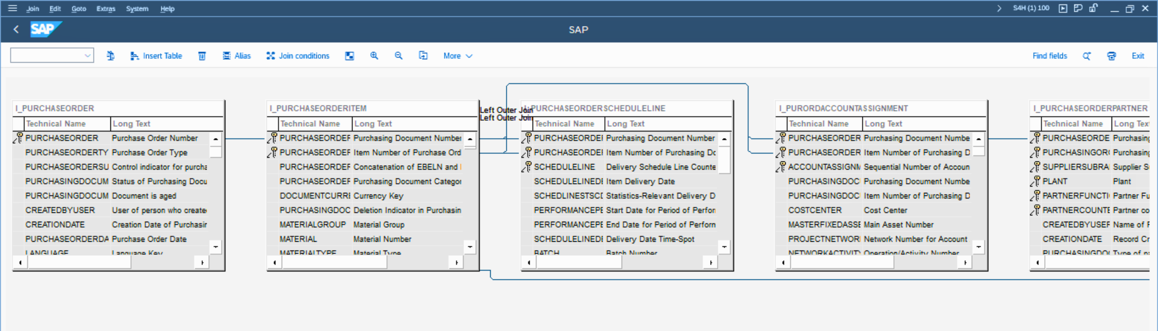Click the print icon next to Exit
Viewport: 1158px width, 331px height.
[x=1111, y=56]
